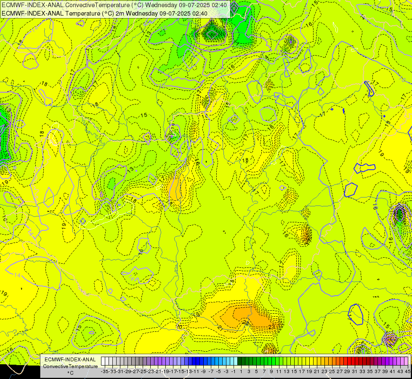412x379 pixels.
Task: Click the legend heading 'ECMWF-INDEX-ANAL'
Action: coord(70,360)
